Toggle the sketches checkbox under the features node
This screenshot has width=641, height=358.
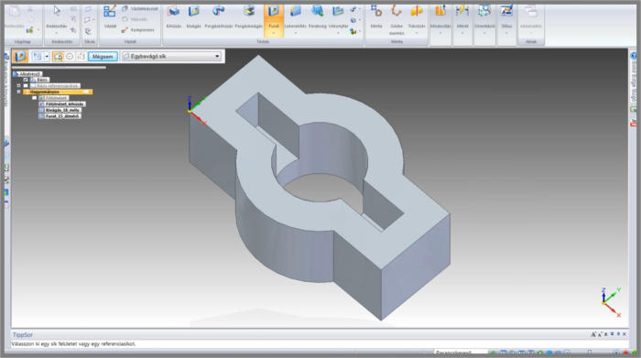[35, 98]
